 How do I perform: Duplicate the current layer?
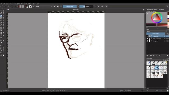pyautogui.click(x=151, y=55)
